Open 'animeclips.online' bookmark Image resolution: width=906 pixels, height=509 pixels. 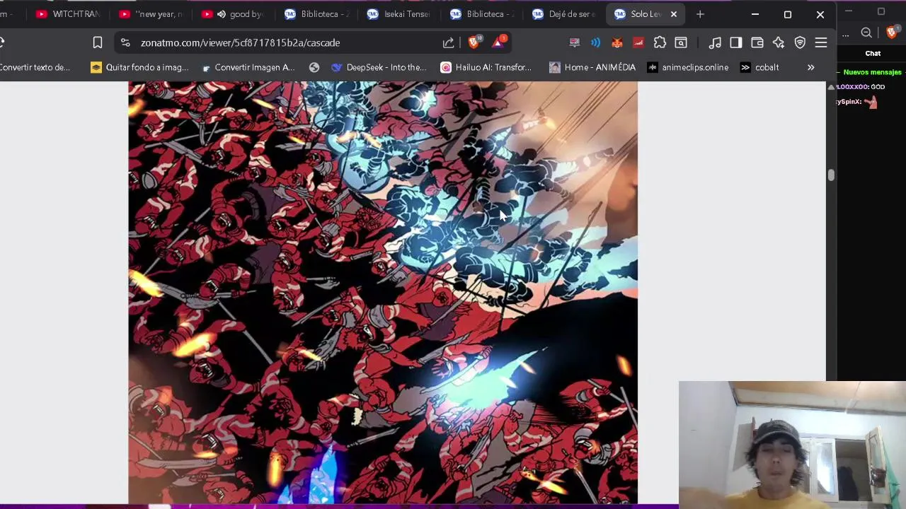[x=688, y=67]
